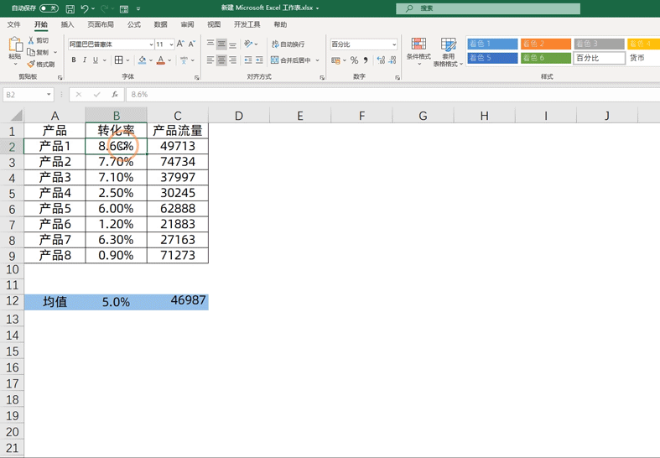Apply percent style with the % icon

pos(355,60)
